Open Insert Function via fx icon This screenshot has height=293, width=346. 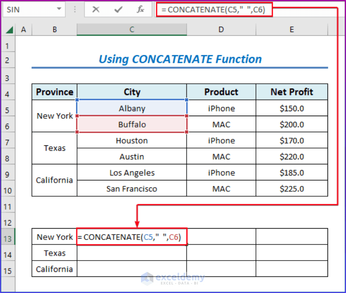click(141, 9)
